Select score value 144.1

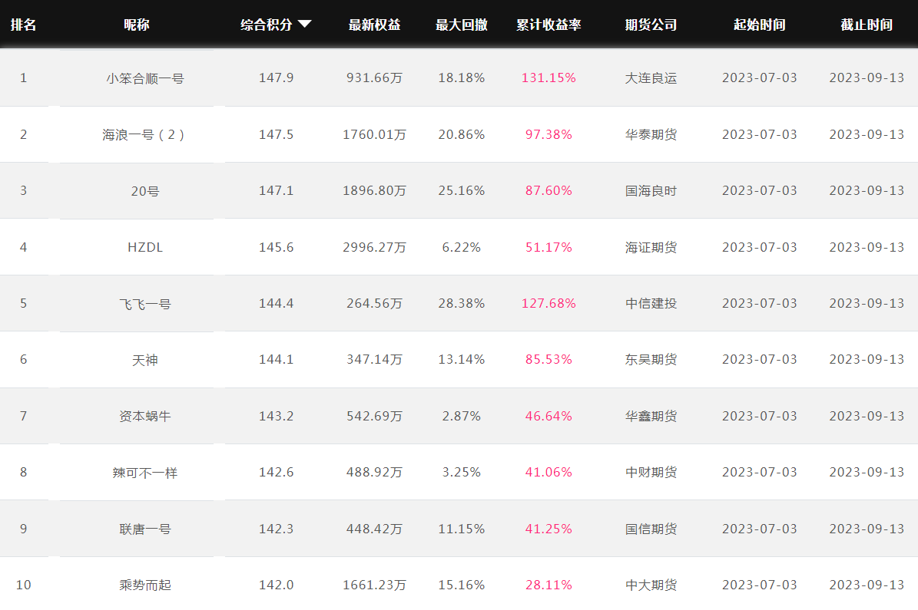tap(277, 360)
